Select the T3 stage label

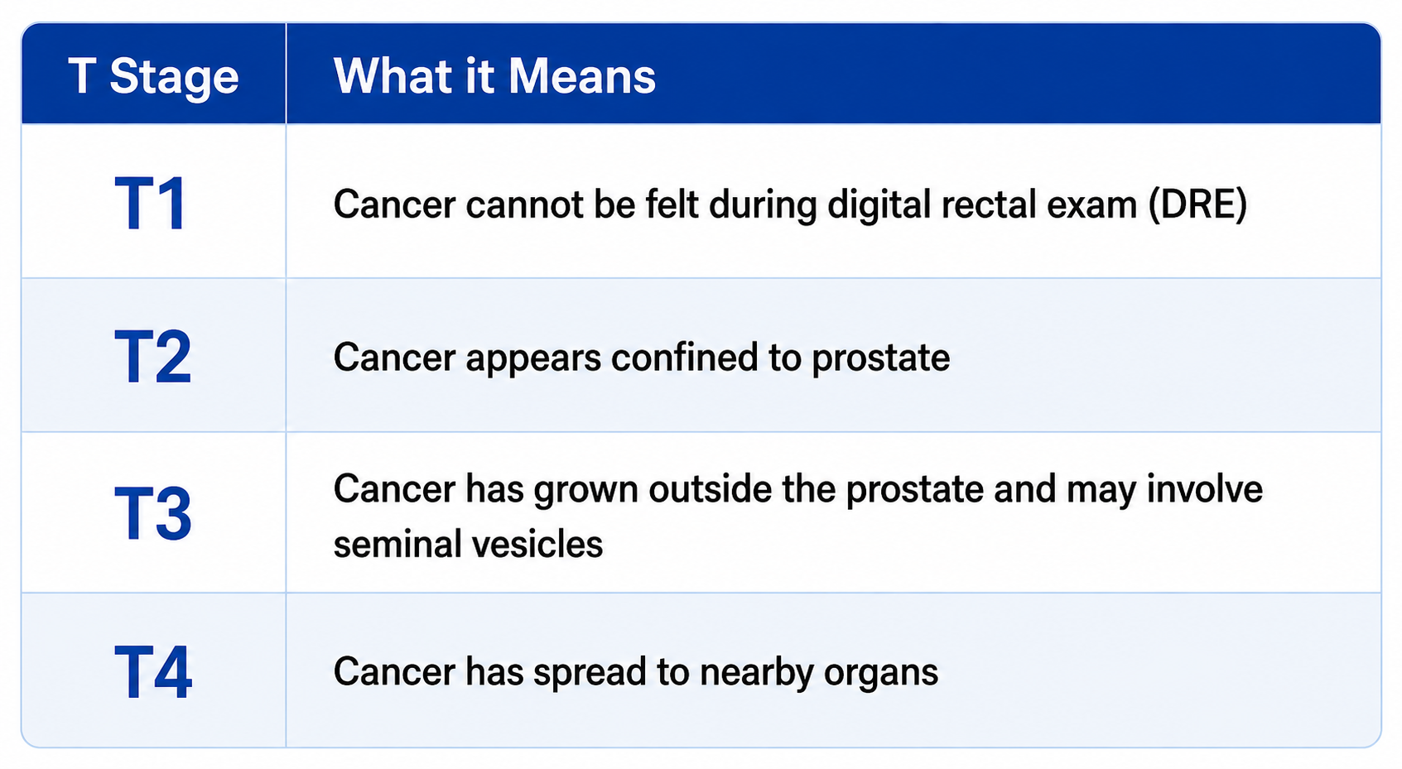pyautogui.click(x=153, y=513)
